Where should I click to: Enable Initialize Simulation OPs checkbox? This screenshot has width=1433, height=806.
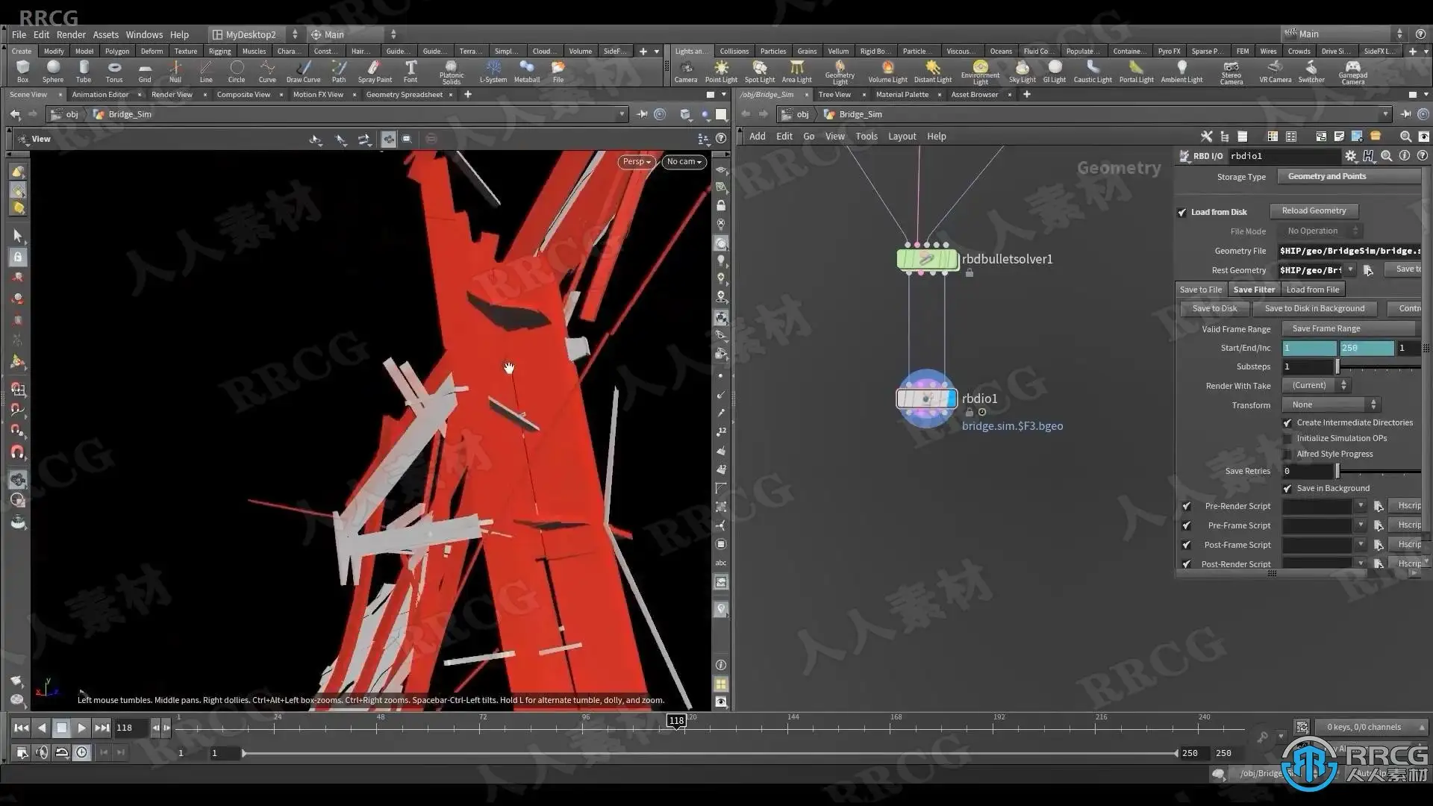tap(1287, 439)
